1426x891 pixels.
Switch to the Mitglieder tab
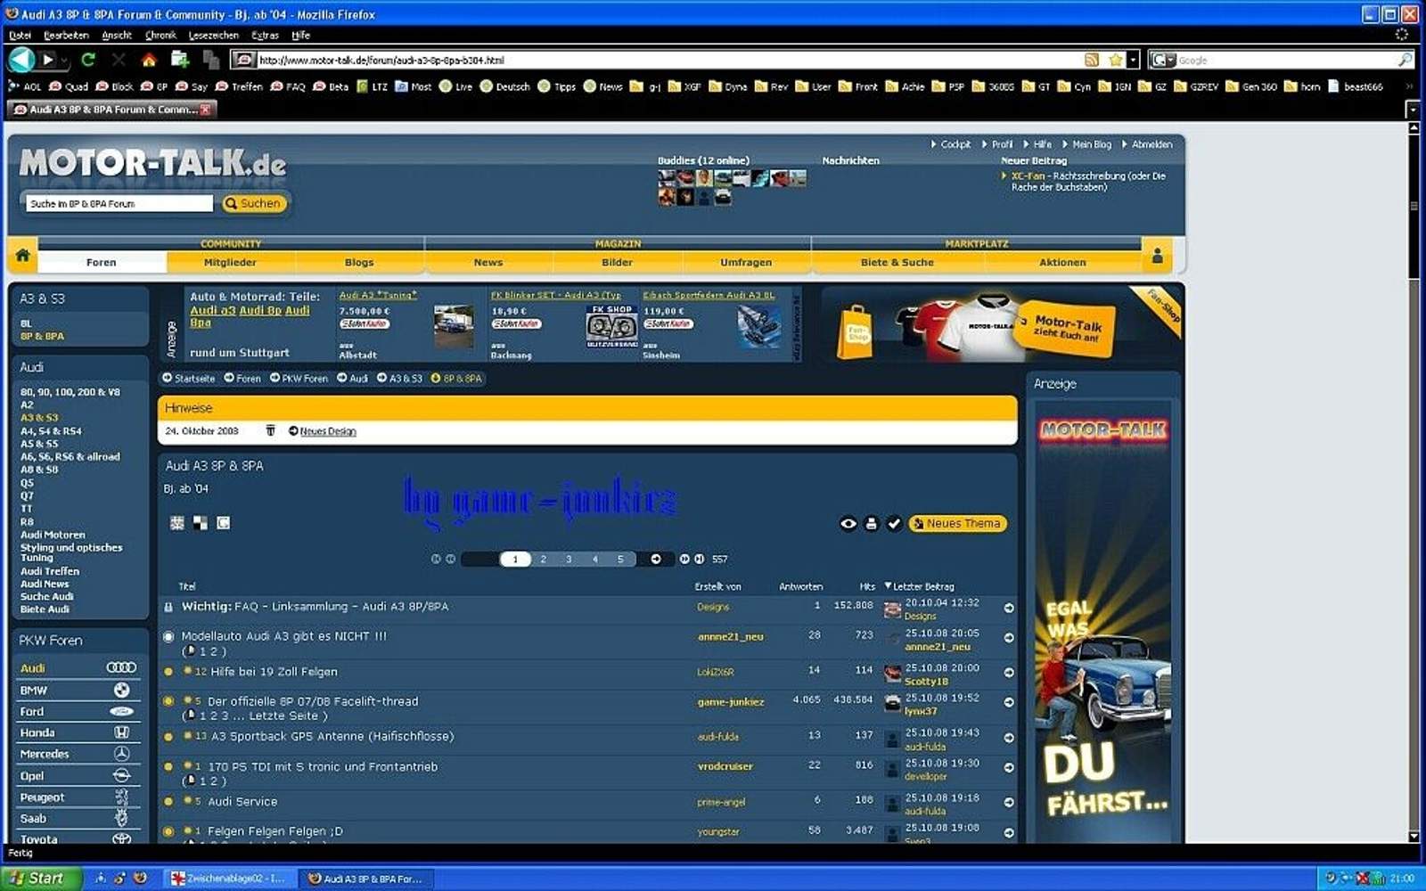[x=230, y=262]
